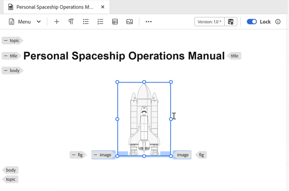The height and width of the screenshot is (191, 289).
Task: Click the insert element plus icon
Action: [57, 22]
